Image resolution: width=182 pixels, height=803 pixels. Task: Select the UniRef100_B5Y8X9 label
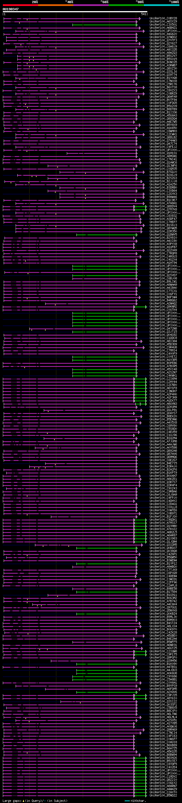tap(163, 125)
